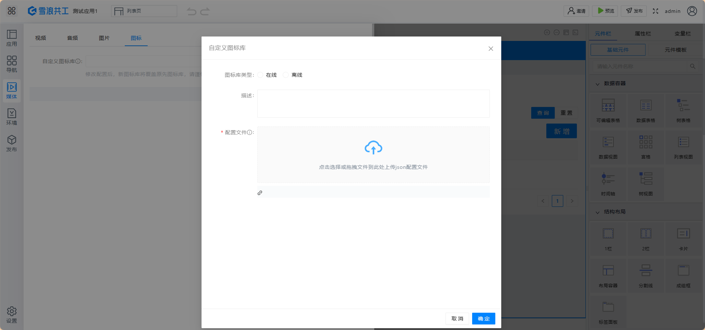Select the 1栏 layout component

click(x=608, y=239)
